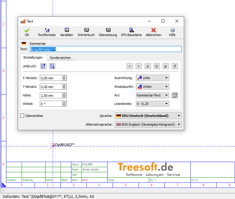Insert the Delta symbol button
The width and height of the screenshot is (235, 199).
pos(148,66)
